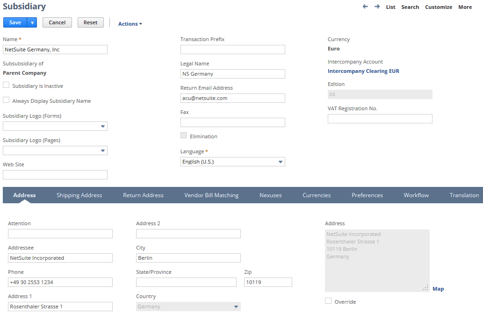Screen dimensions: 483x314
Task: Go to next record with right arrow
Action: click(377, 7)
